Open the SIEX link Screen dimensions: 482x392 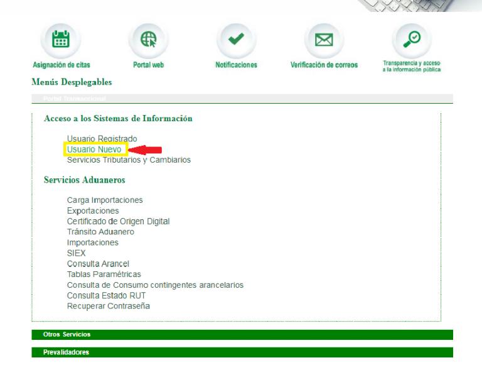(77, 253)
